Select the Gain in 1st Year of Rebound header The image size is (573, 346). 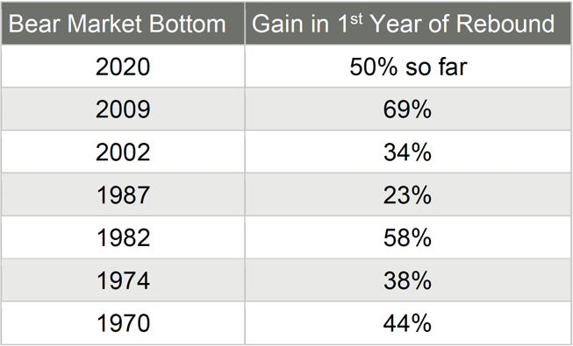[408, 24]
